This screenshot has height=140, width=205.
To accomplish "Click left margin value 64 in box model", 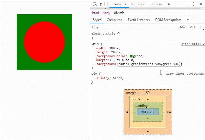I will (126, 112).
